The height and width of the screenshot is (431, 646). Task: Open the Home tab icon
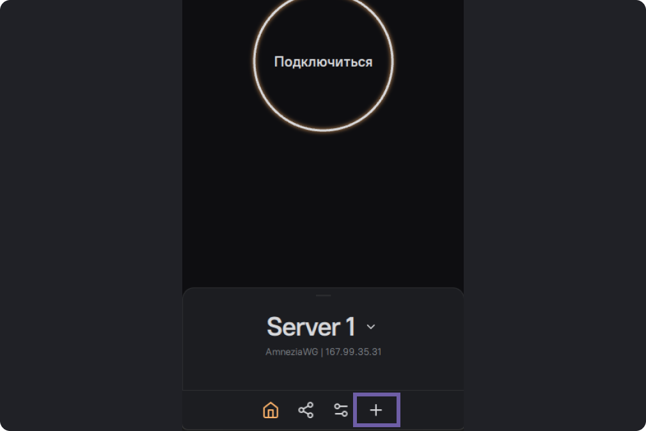click(x=271, y=410)
